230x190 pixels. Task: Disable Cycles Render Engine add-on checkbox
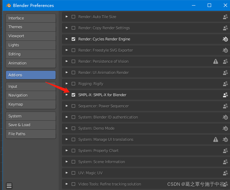73,39
